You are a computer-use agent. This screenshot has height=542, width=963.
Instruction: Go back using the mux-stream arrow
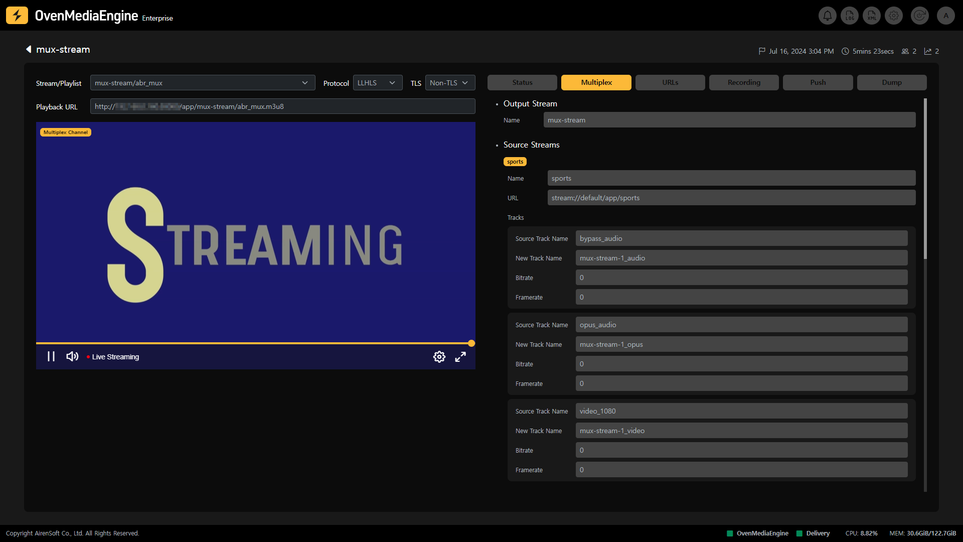(x=29, y=49)
